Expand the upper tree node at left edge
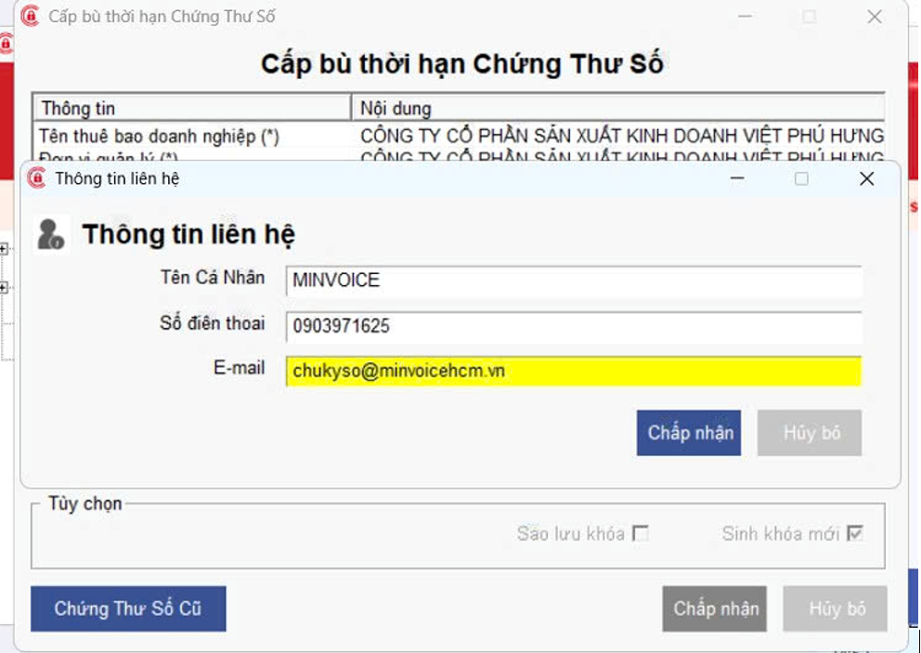This screenshot has height=653, width=921. [x=4, y=249]
